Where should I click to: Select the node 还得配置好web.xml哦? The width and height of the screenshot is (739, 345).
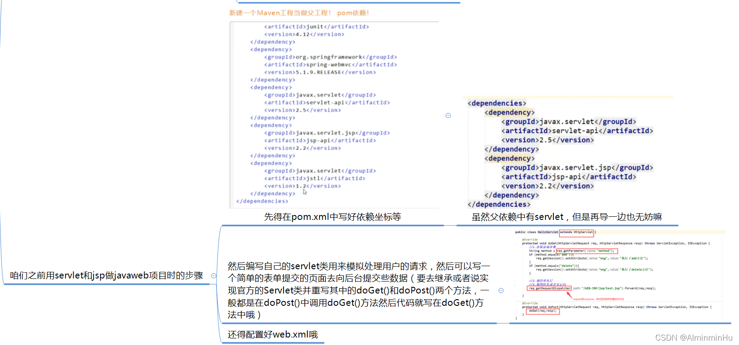[x=272, y=334]
